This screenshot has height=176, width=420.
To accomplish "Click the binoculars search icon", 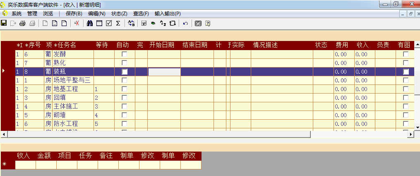I will pos(89,23).
